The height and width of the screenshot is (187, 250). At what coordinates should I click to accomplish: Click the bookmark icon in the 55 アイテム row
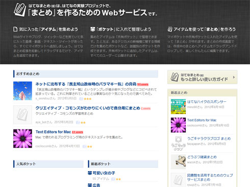tap(113, 179)
